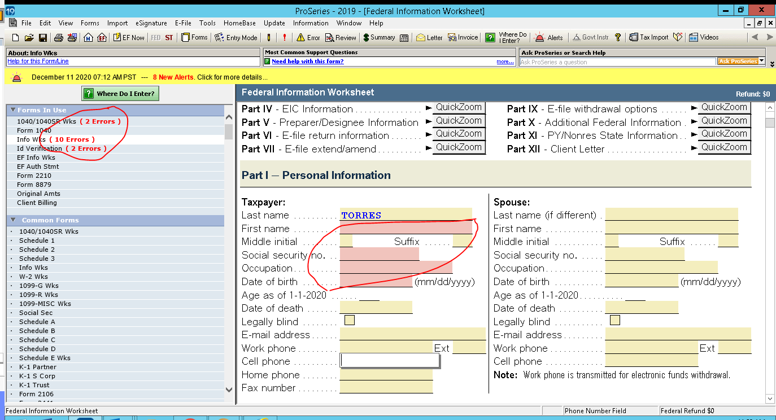Click the spouse Occupation field
This screenshot has height=420, width=776.
point(661,267)
